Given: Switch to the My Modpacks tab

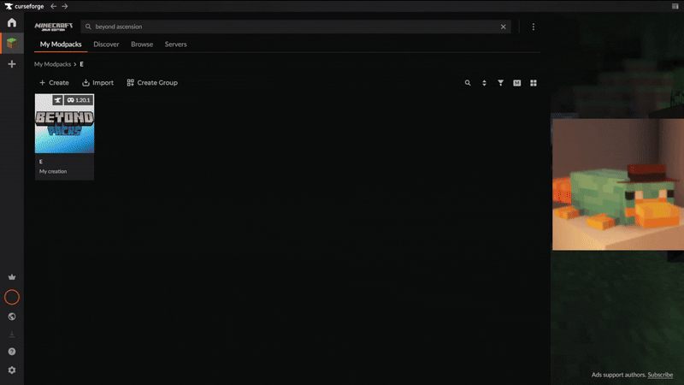Looking at the screenshot, I should [61, 44].
